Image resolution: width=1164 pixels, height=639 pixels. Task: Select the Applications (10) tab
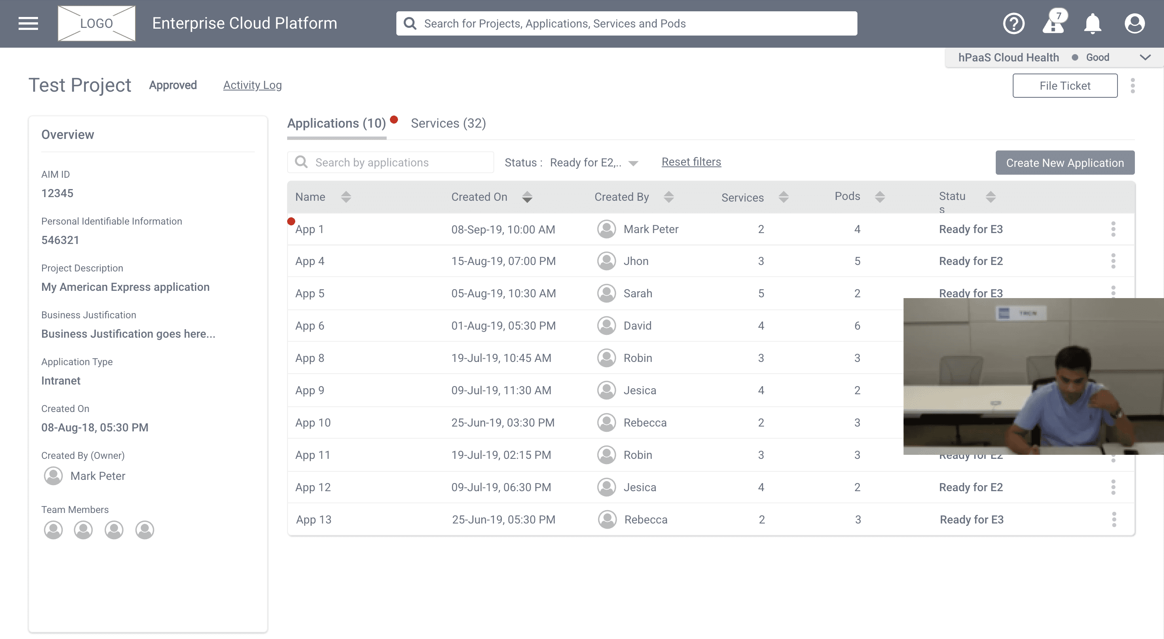(x=337, y=123)
